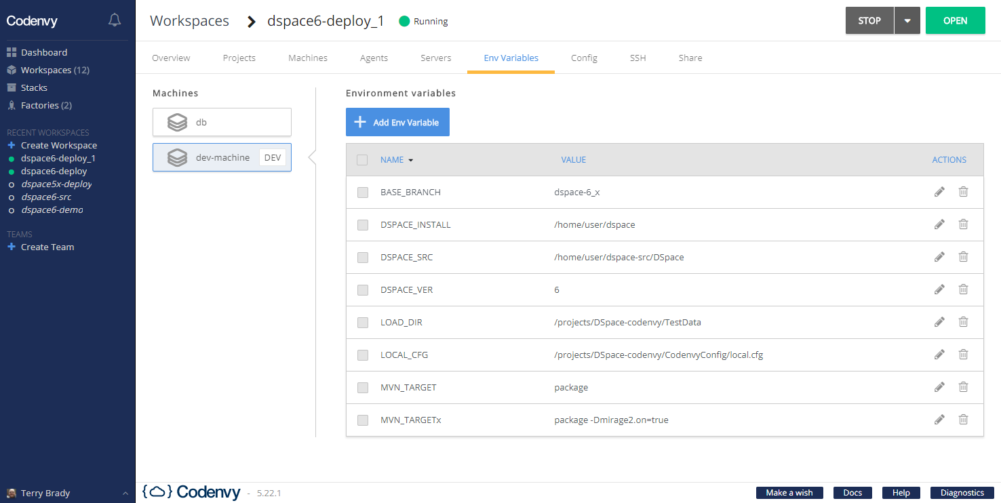Screen dimensions: 1001x503
Task: Open recent workspace dspace5x-deploy
Action: pos(56,184)
